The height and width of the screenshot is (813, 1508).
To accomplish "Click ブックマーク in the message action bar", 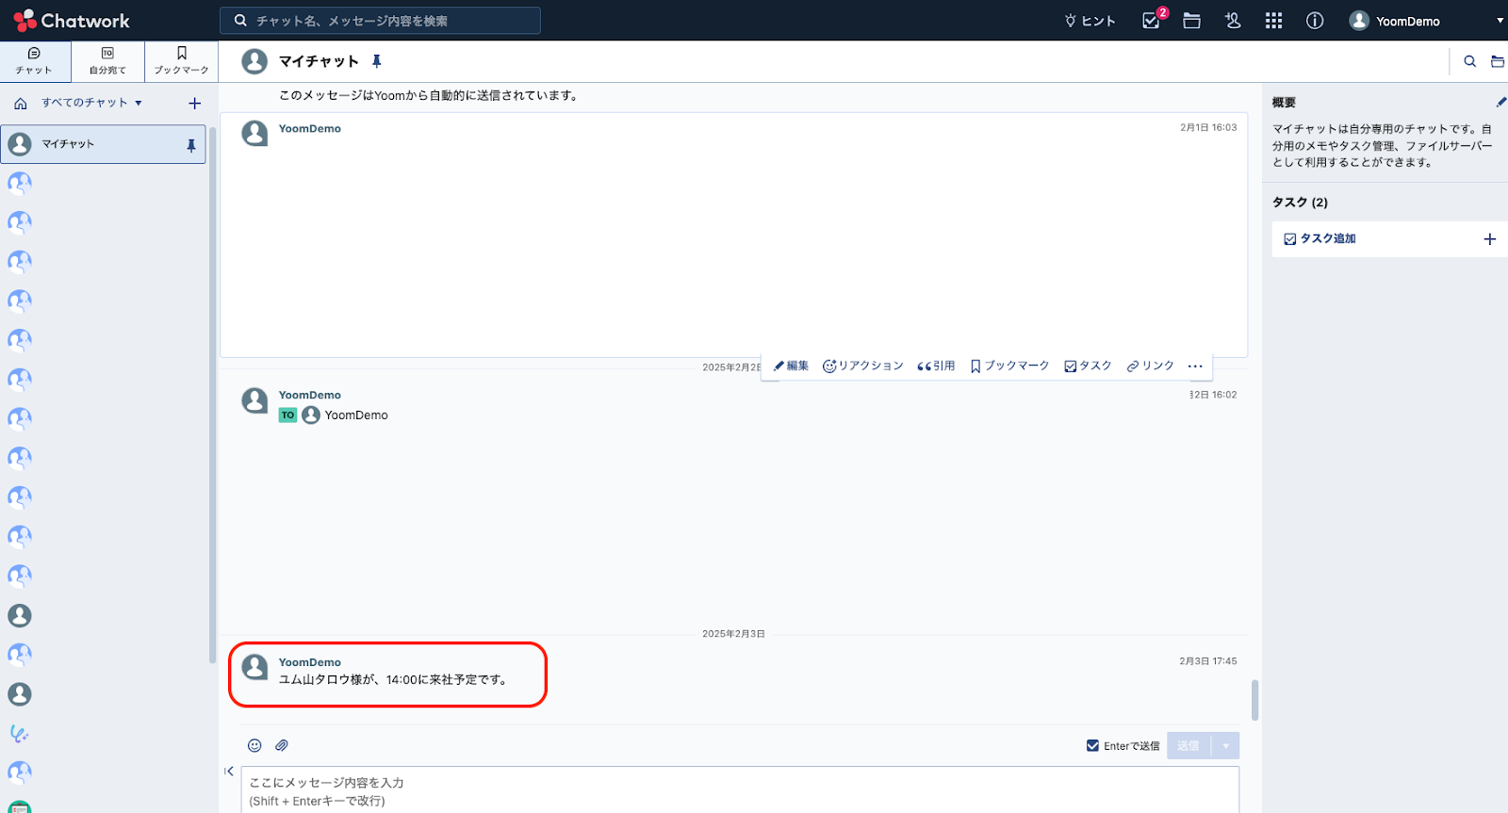I will 1009,366.
